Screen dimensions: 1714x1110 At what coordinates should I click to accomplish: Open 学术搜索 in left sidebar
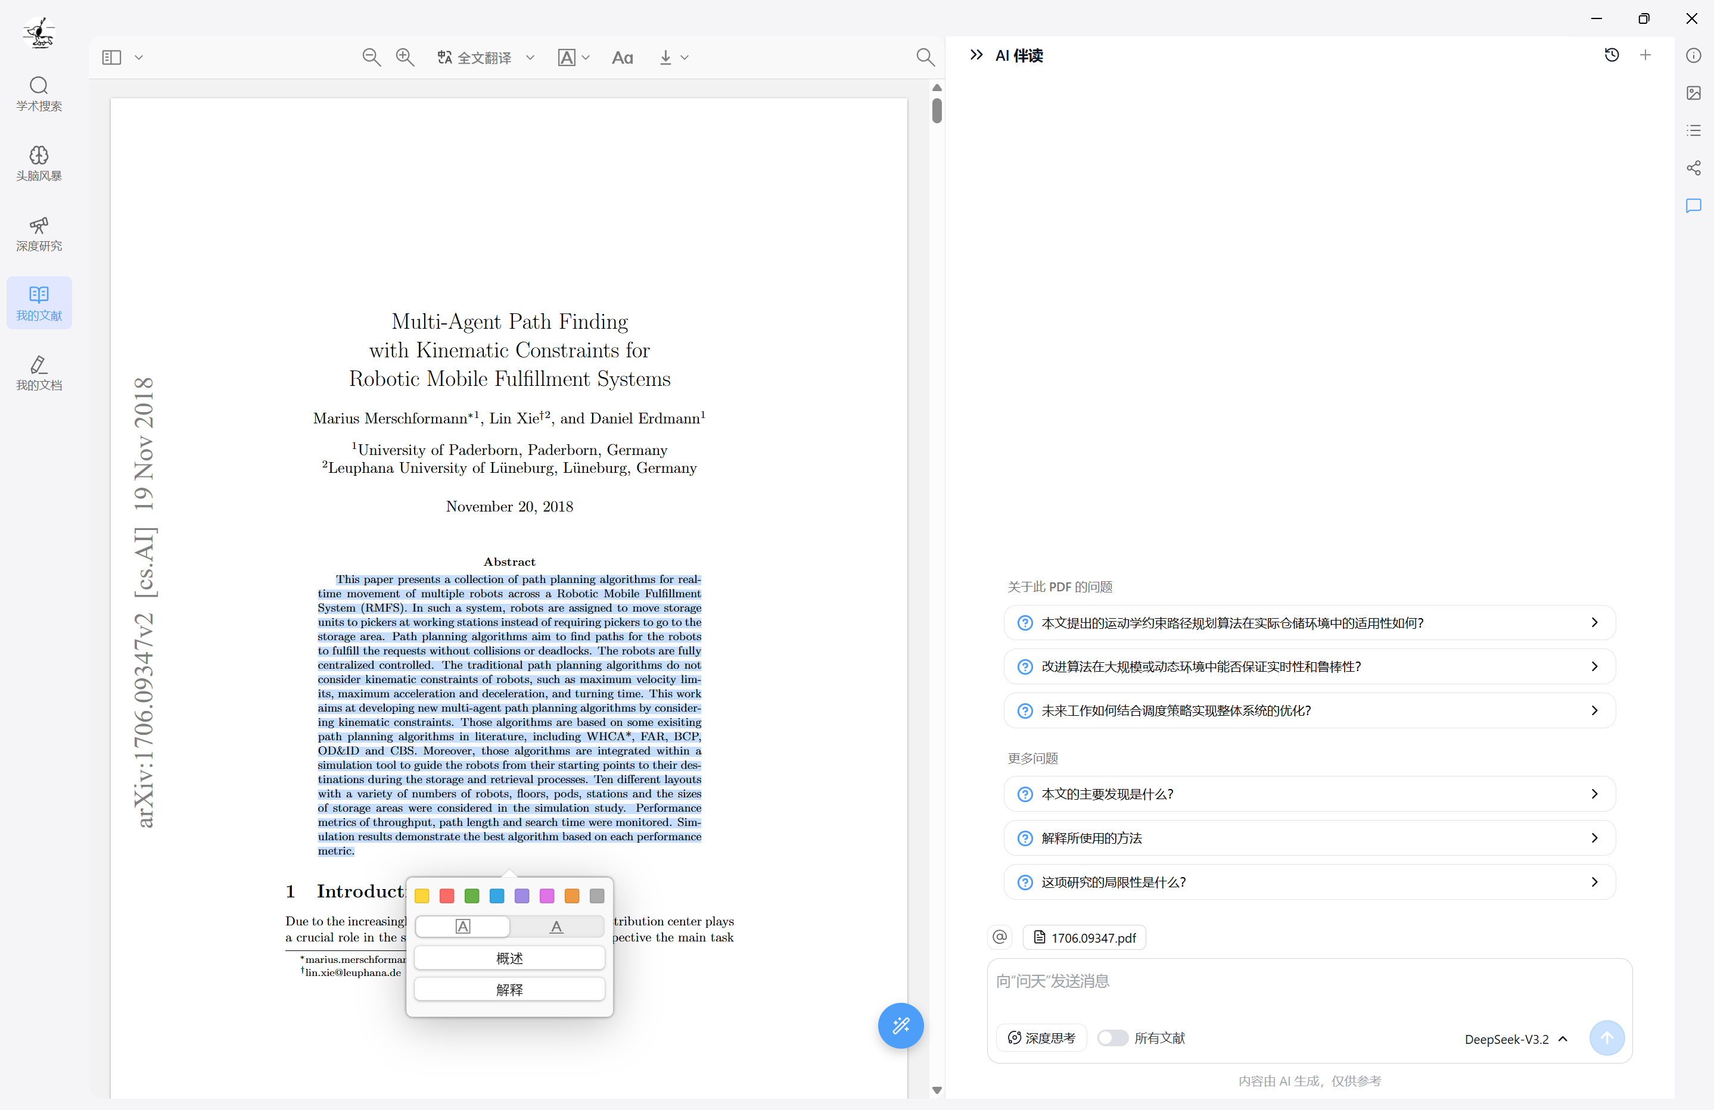39,93
